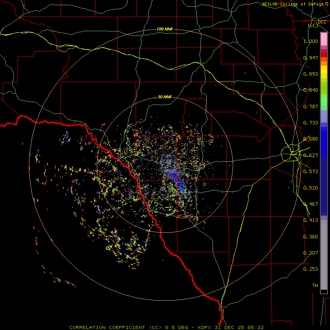Click the [CC] legend unit label
This screenshot has width=330, height=330.
click(x=313, y=25)
